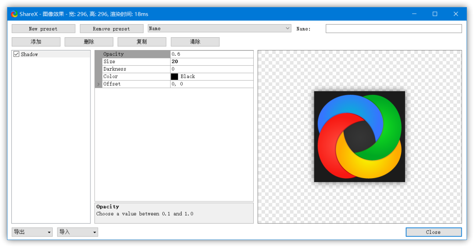The height and width of the screenshot is (247, 474).
Task: Click the ShareX logo icon in title bar
Action: coord(14,14)
